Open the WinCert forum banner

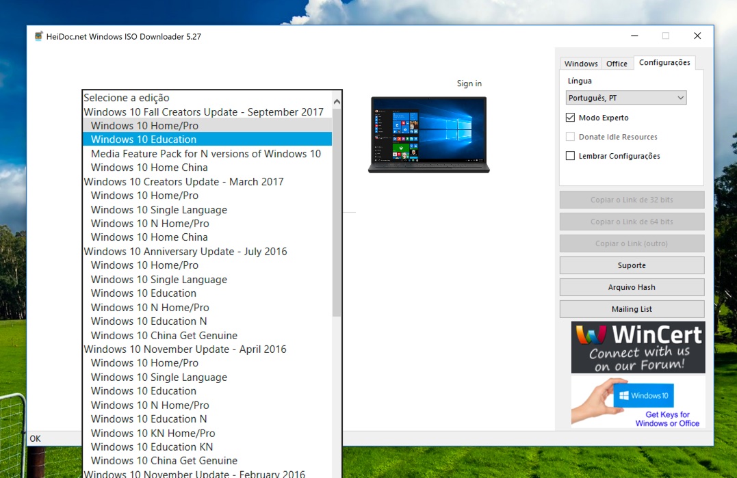click(638, 347)
